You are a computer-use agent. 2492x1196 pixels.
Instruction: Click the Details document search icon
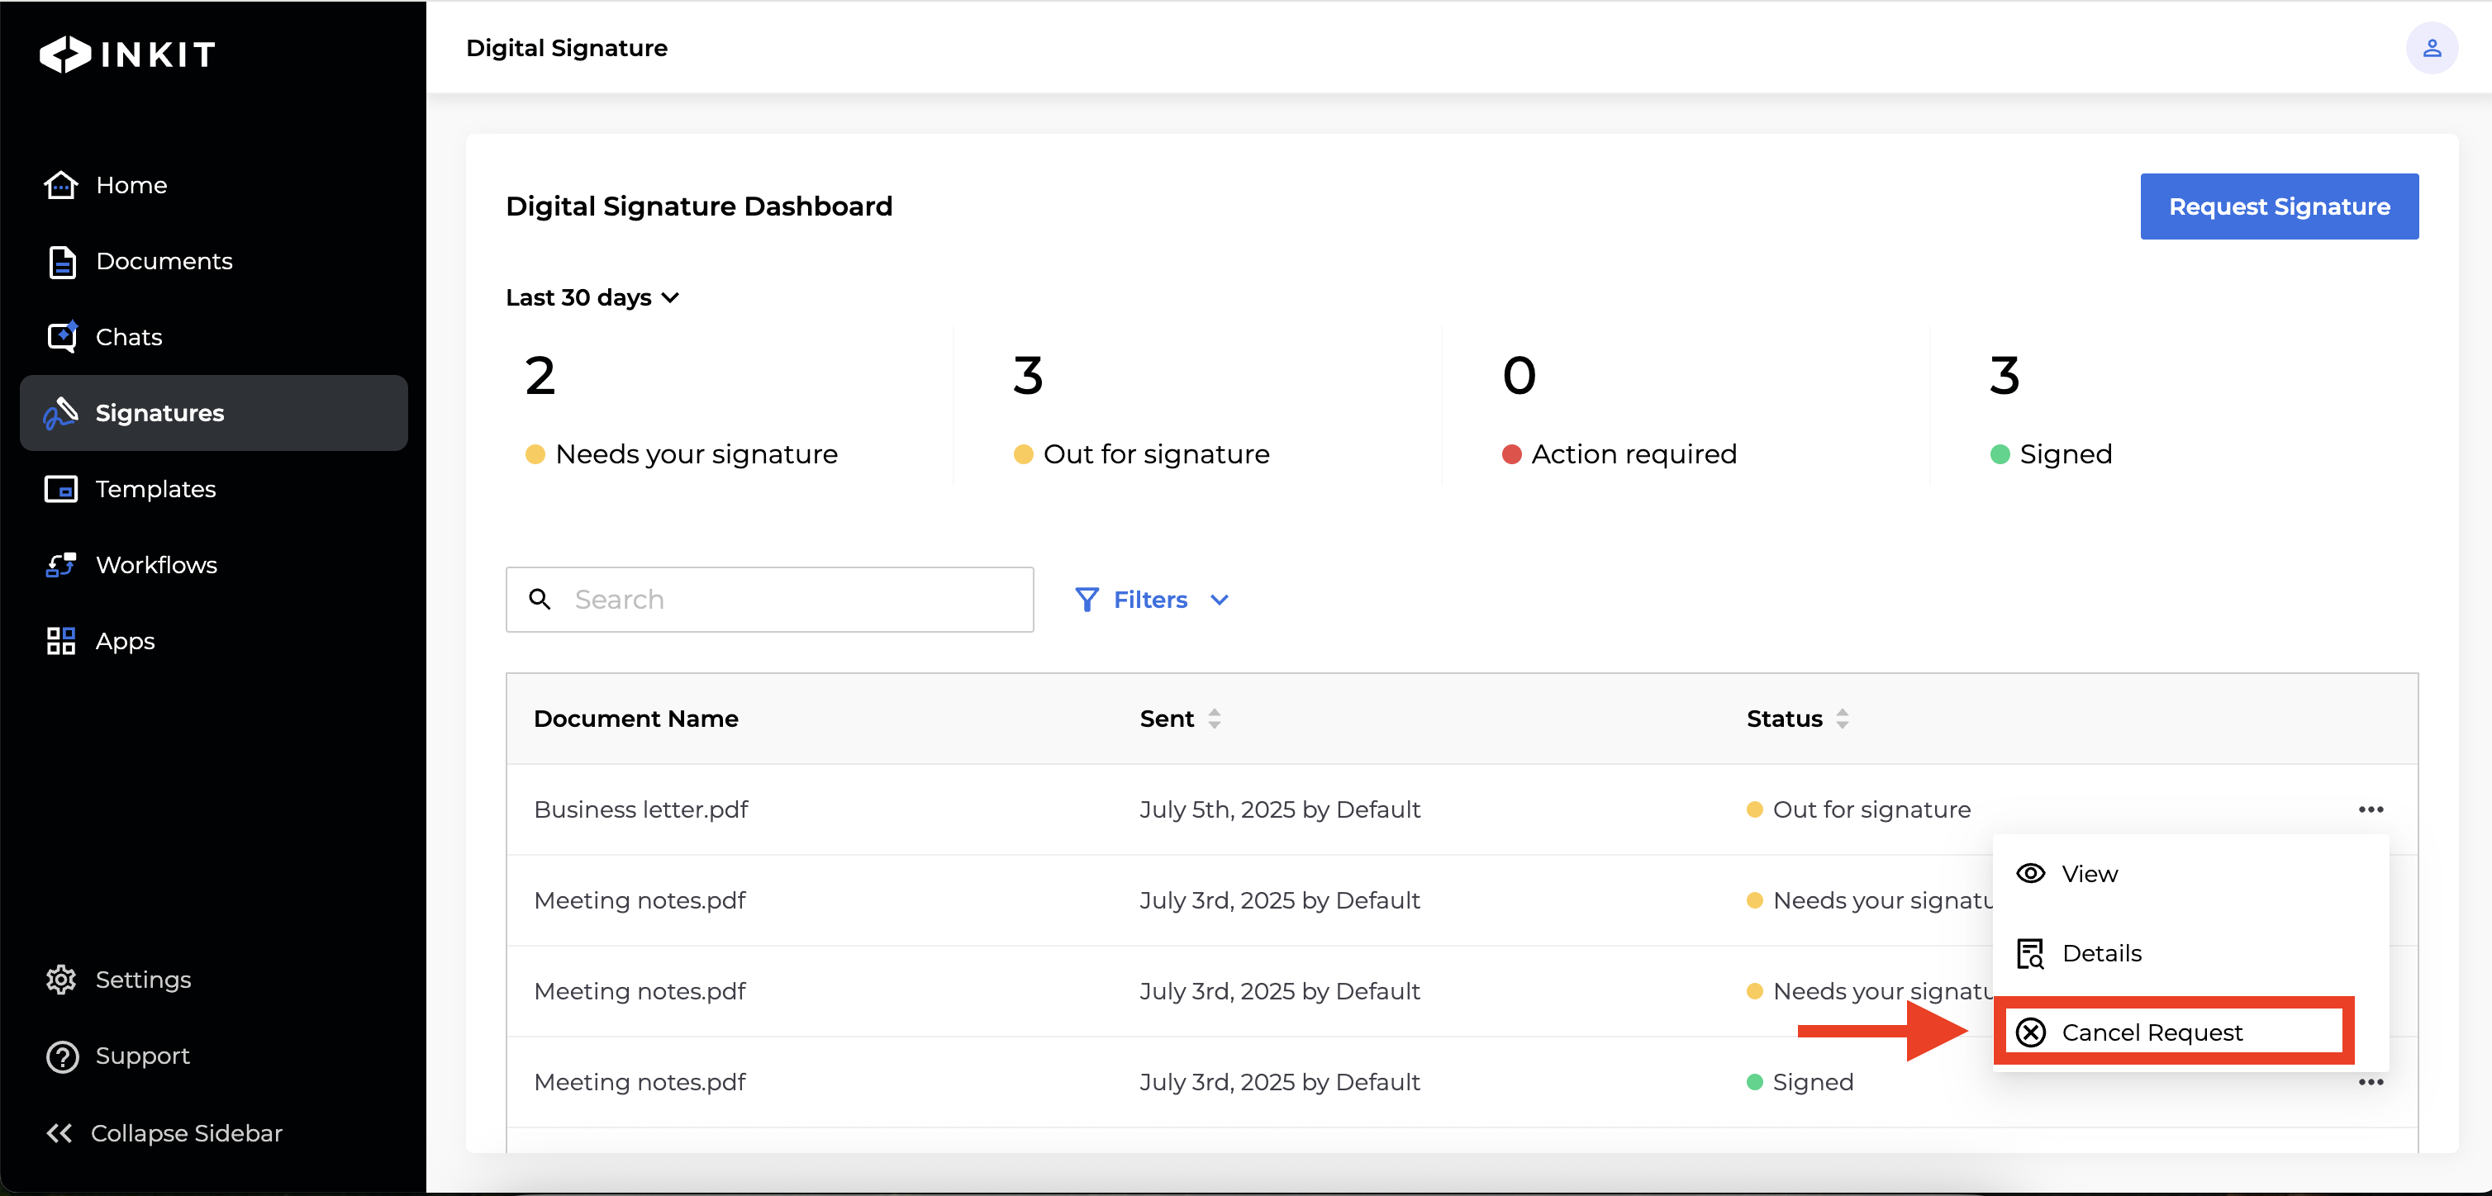pyautogui.click(x=2029, y=953)
